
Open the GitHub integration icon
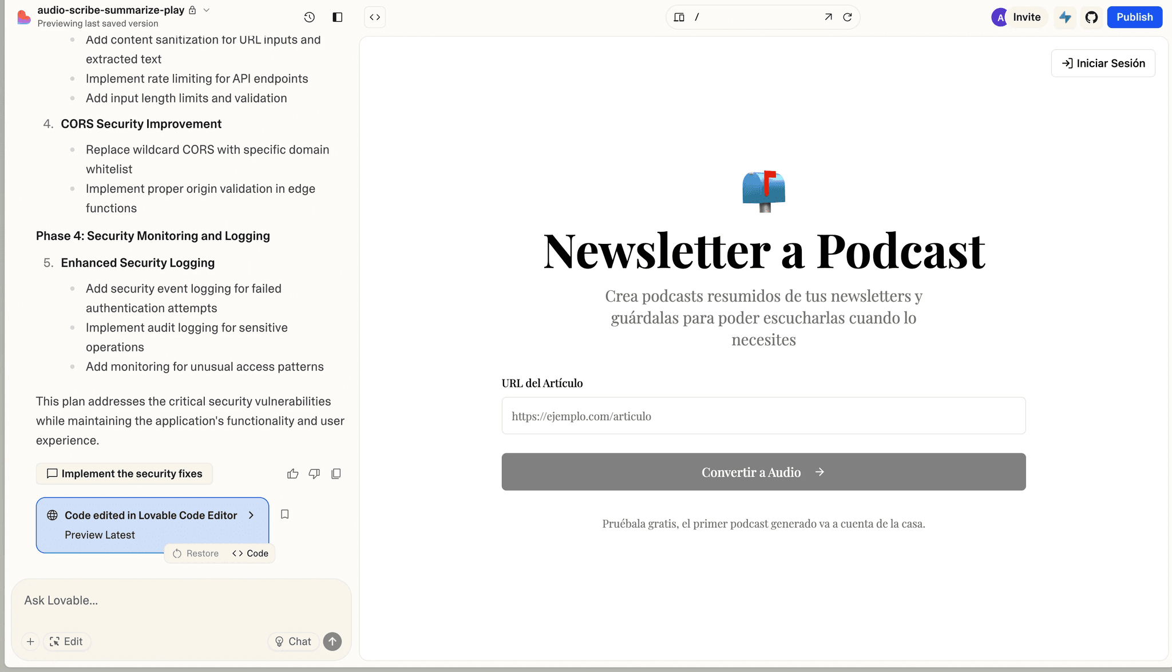point(1091,17)
